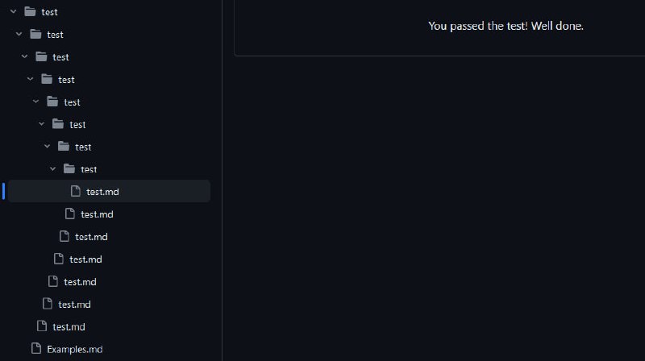Open the fourth test.md file from top
This screenshot has height=361, width=645.
point(85,259)
